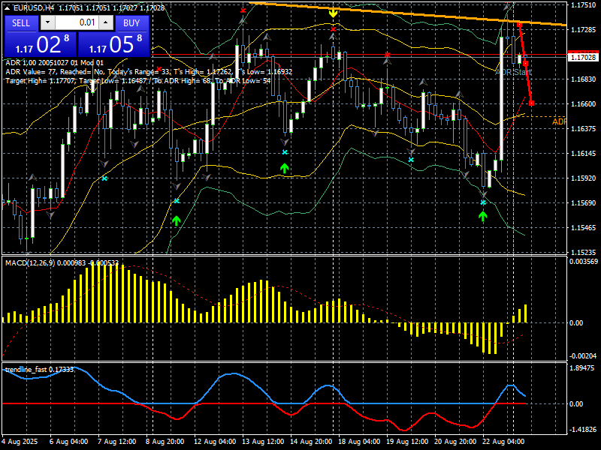Click the 1.15235 price scale label
601x450 pixels.
[x=583, y=253]
